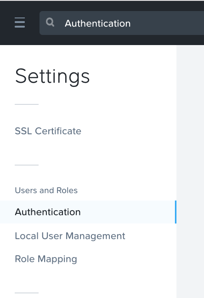Click the Users and Roles section label
This screenshot has width=204, height=298.
46,190
